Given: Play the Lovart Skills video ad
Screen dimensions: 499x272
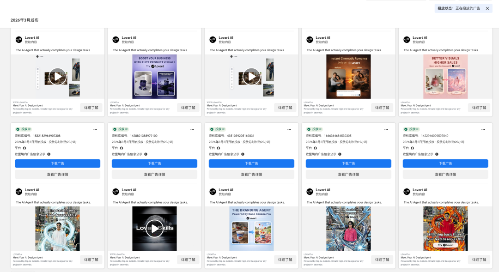Looking at the screenshot, I should 154,229.
